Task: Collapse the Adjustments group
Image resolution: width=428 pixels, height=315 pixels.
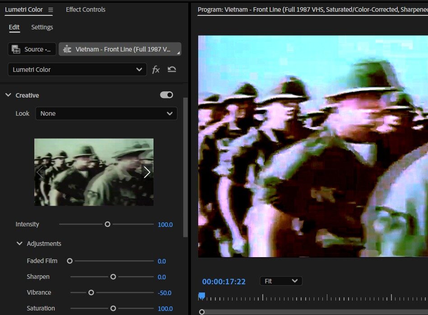Action: 19,243
